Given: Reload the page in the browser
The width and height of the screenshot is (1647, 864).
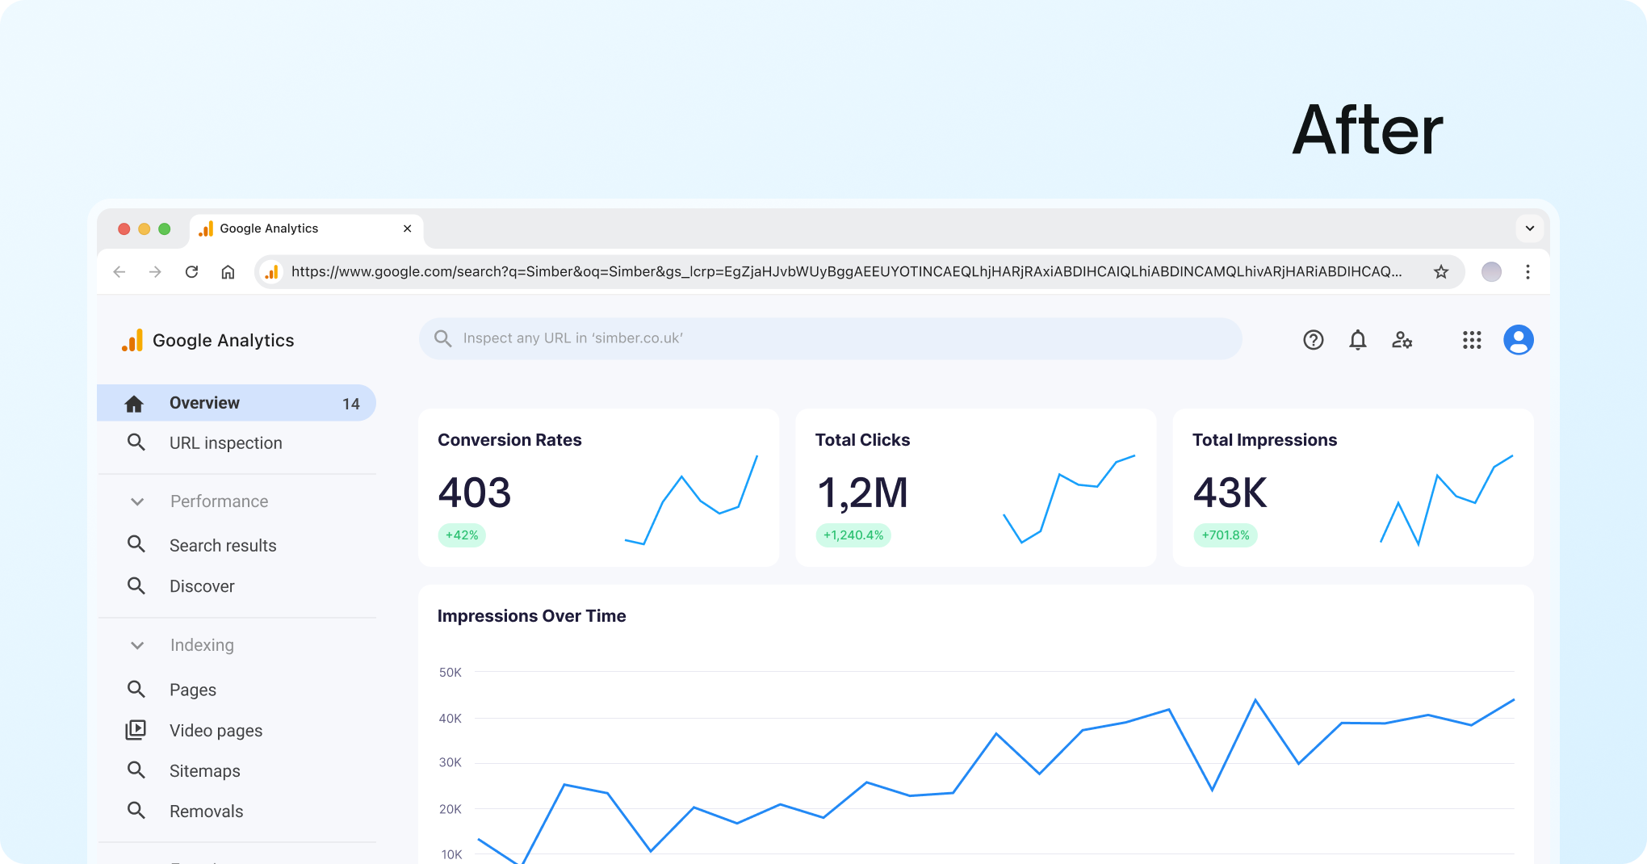Looking at the screenshot, I should pos(191,272).
